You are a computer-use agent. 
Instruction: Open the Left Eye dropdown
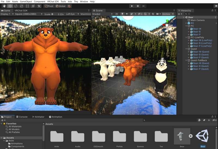click(72, 14)
